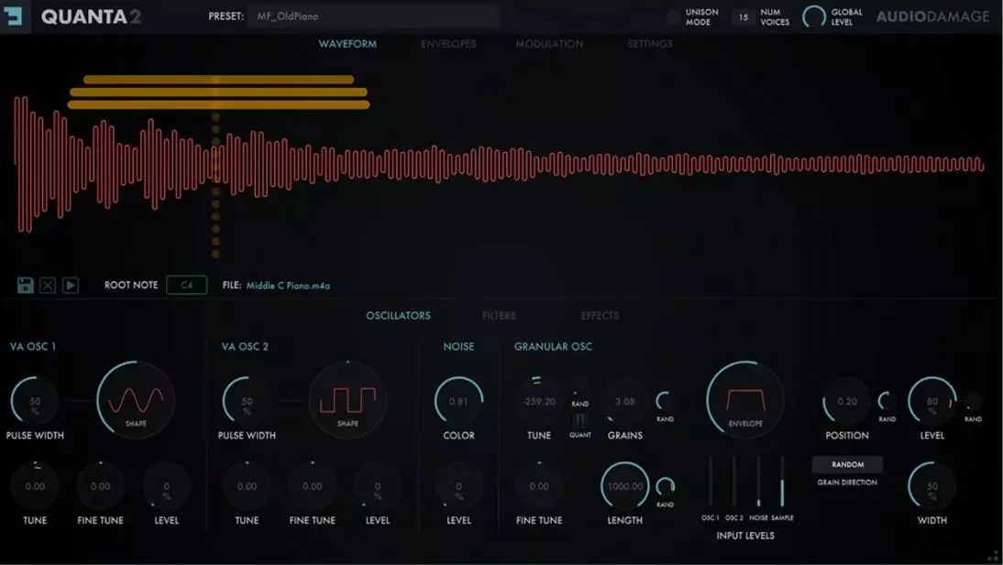Toggle the granular tune Quant switch
Image resolution: width=1003 pixels, height=565 pixels.
tap(580, 420)
